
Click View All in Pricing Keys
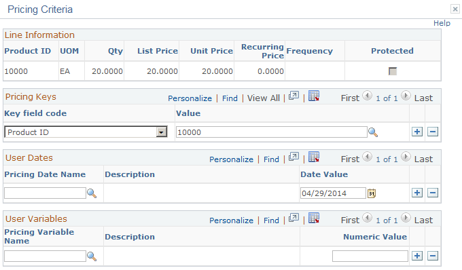264,98
